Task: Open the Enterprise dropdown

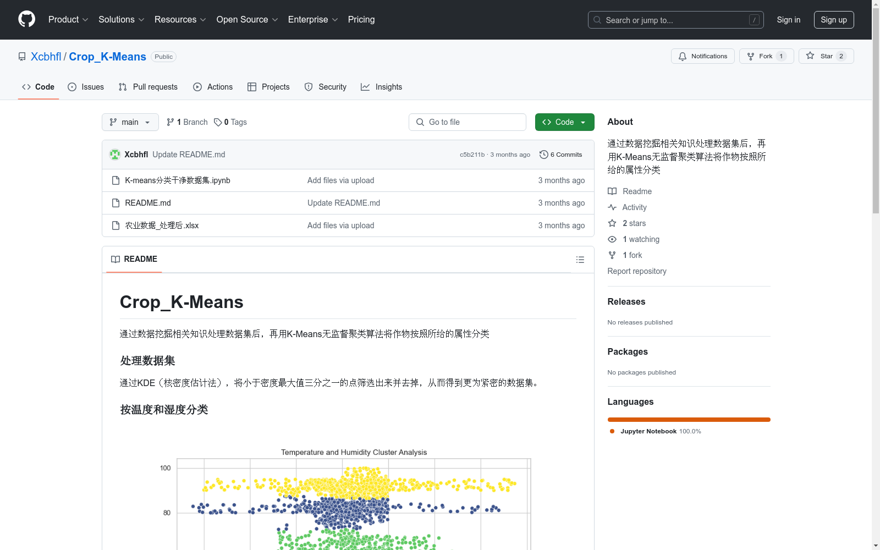Action: pos(312,19)
